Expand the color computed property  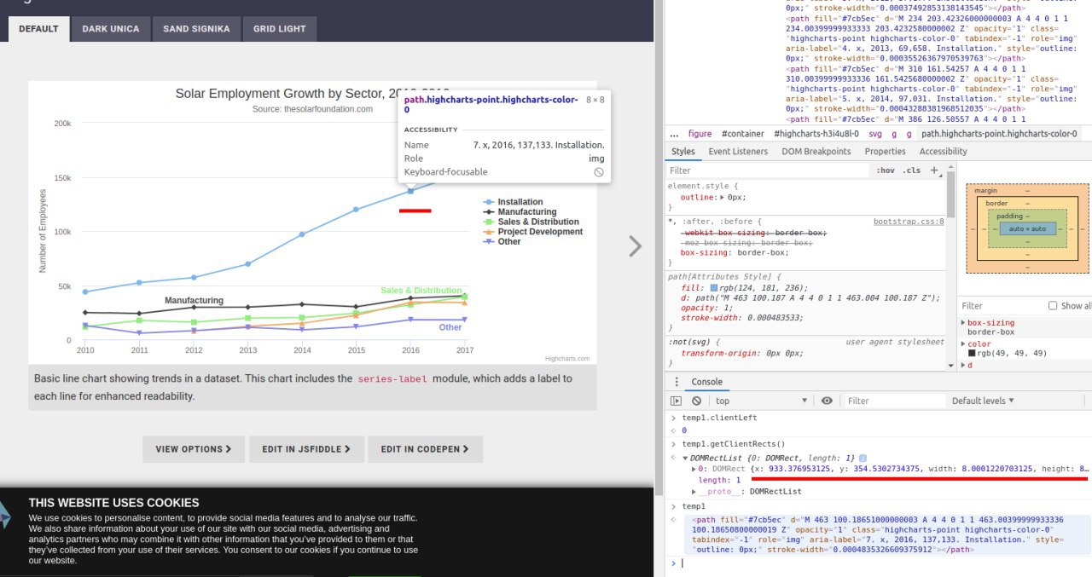coord(963,344)
